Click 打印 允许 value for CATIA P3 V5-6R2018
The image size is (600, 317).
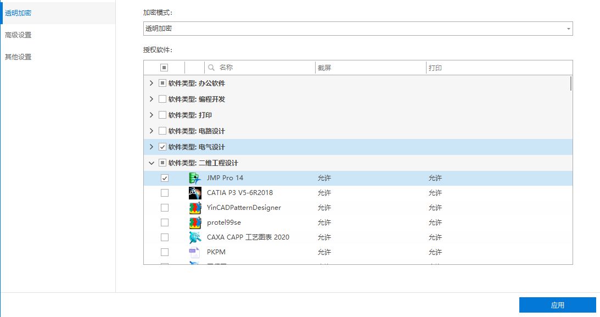click(x=435, y=193)
